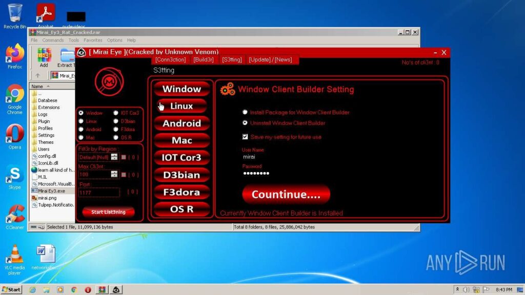Screen dimensions: 525x295
Task: Open the Windows Start menu
Action: (x=12, y=290)
